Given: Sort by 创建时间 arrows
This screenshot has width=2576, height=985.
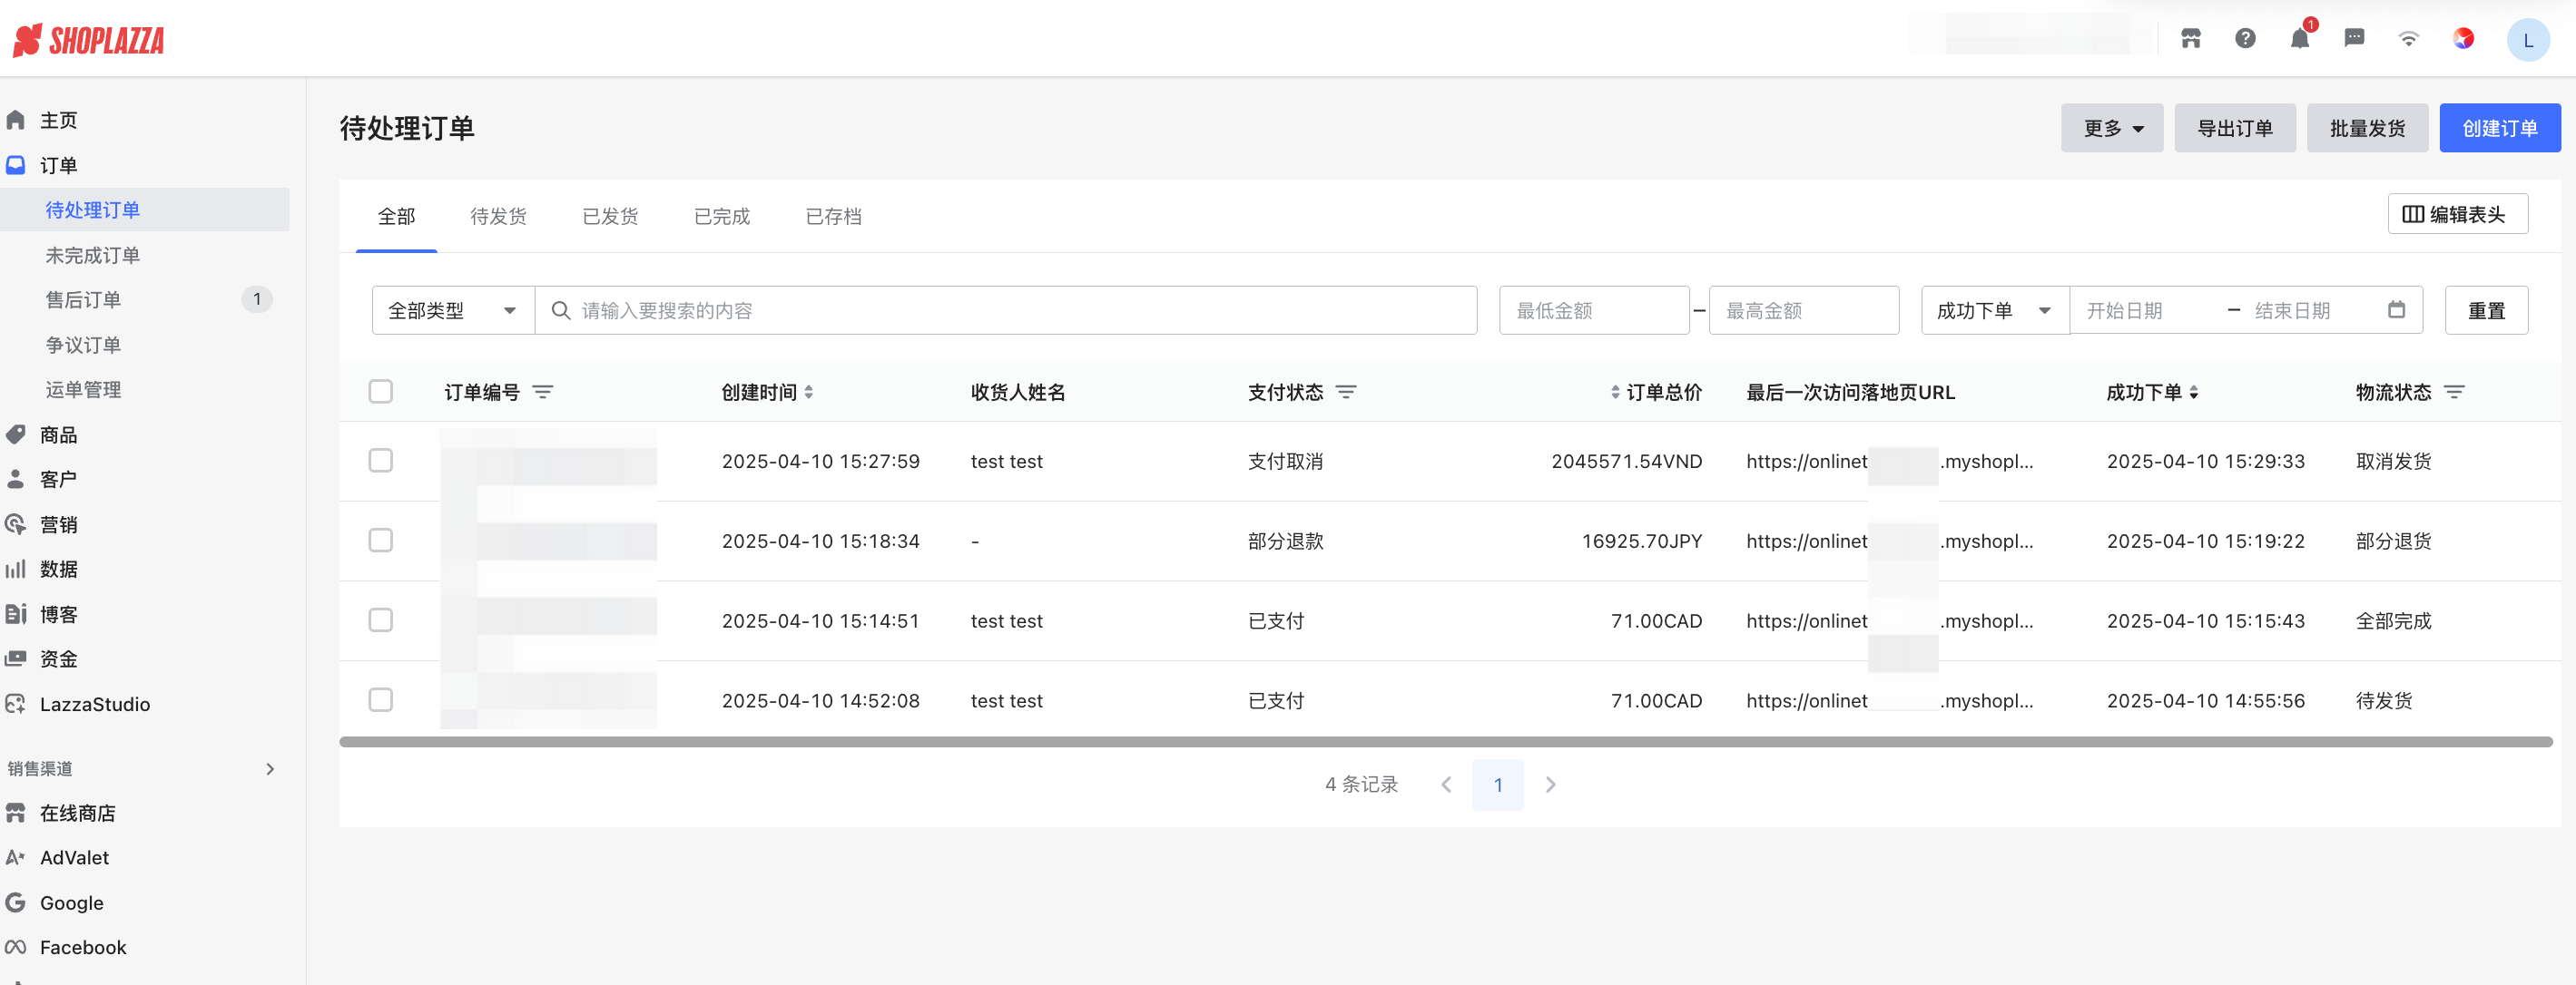Looking at the screenshot, I should click(x=808, y=393).
